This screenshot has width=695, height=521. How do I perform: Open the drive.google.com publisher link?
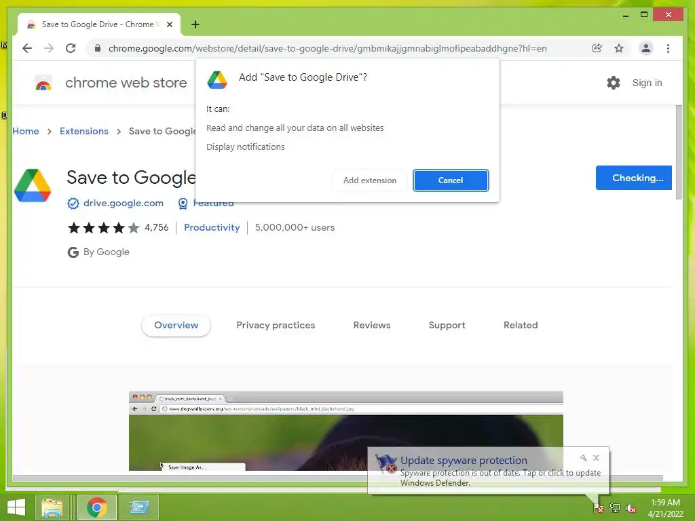(124, 203)
